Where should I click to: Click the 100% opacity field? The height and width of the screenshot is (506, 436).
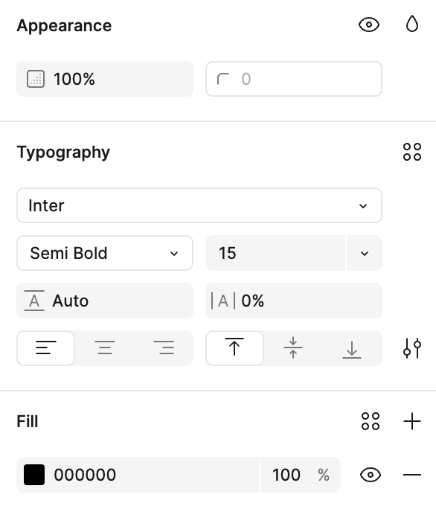click(x=105, y=79)
